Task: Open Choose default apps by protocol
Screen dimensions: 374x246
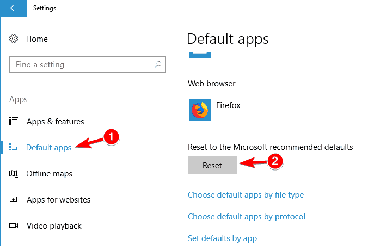Action: [247, 217]
